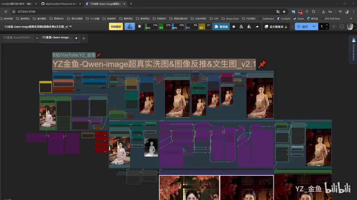Click the pin icon next to B站/YouTube:YZ_金鱼
The width and height of the screenshot is (357, 200).
98,55
